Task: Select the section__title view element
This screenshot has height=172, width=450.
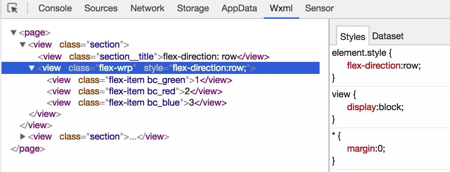Action: [x=153, y=57]
